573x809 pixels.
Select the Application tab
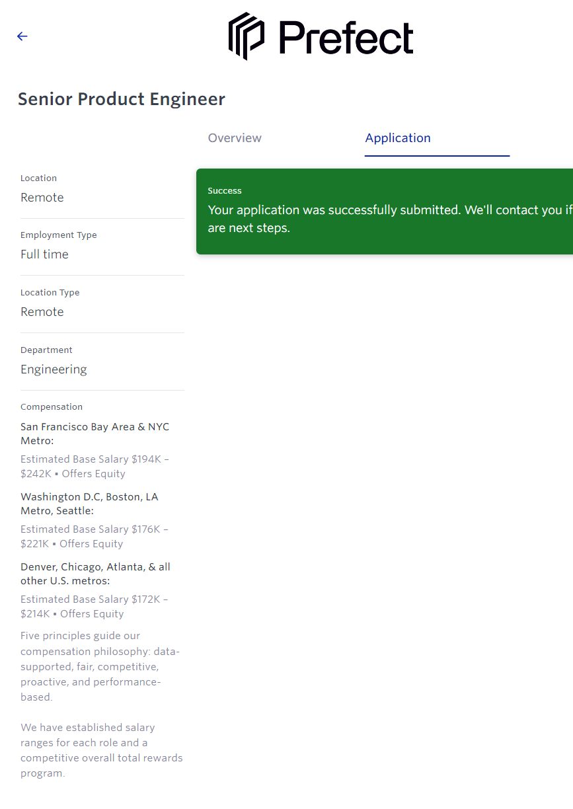point(398,138)
